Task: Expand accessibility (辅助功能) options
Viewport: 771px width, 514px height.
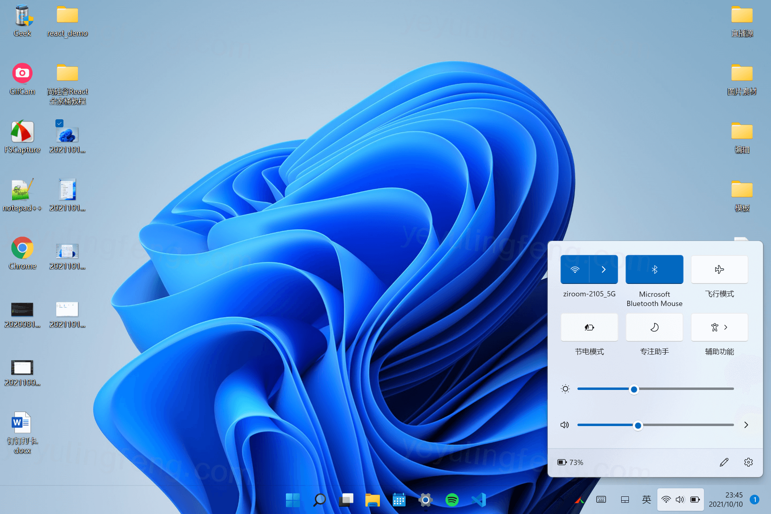Action: (719, 327)
